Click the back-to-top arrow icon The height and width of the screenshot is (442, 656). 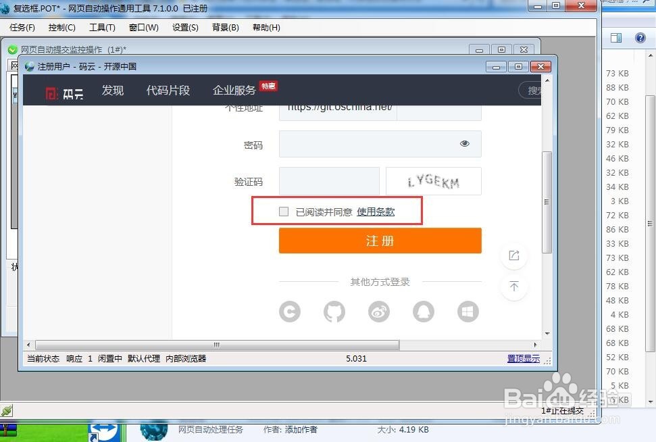[x=514, y=287]
